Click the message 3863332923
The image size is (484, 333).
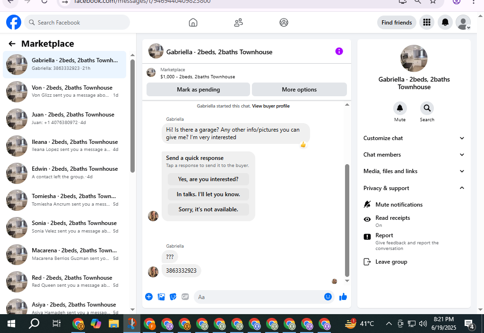[181, 270]
